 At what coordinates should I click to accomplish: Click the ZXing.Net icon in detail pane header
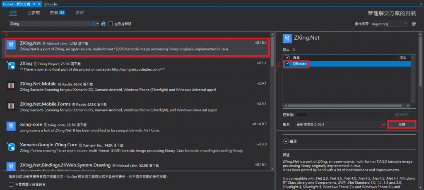click(x=287, y=38)
